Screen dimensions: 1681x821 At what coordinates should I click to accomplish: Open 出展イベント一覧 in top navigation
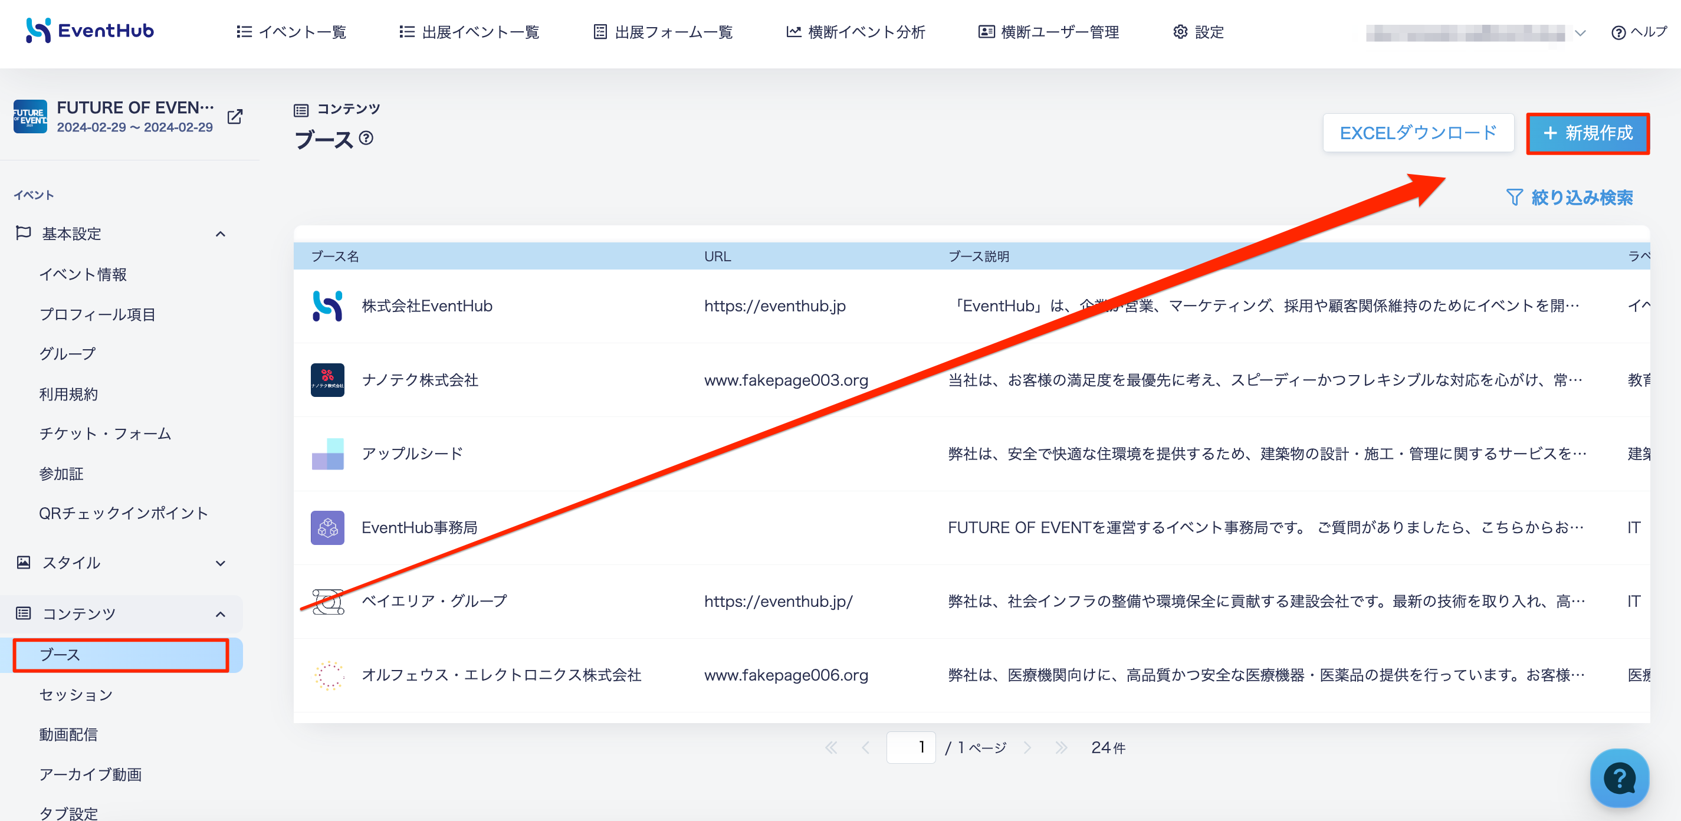point(469,32)
